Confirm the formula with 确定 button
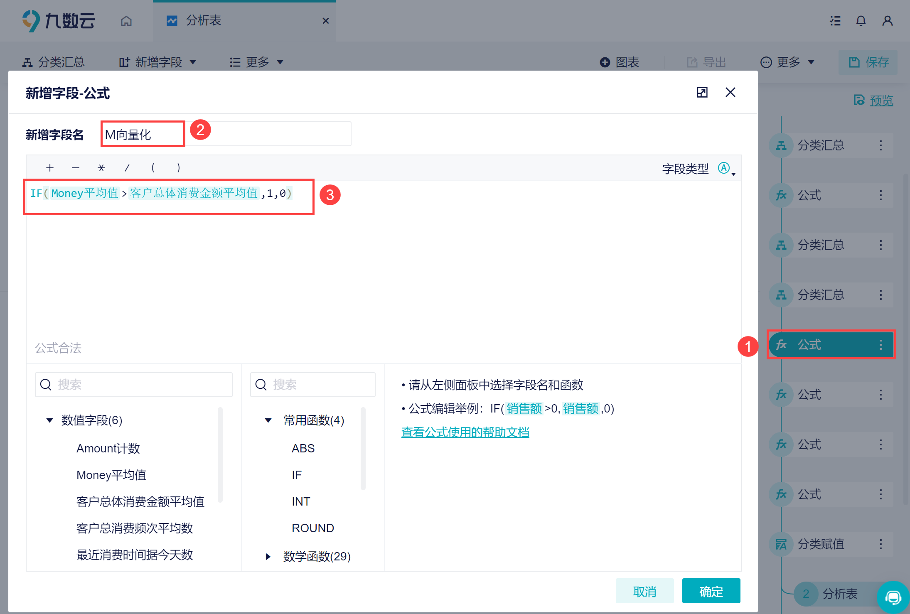The image size is (910, 614). (x=711, y=591)
